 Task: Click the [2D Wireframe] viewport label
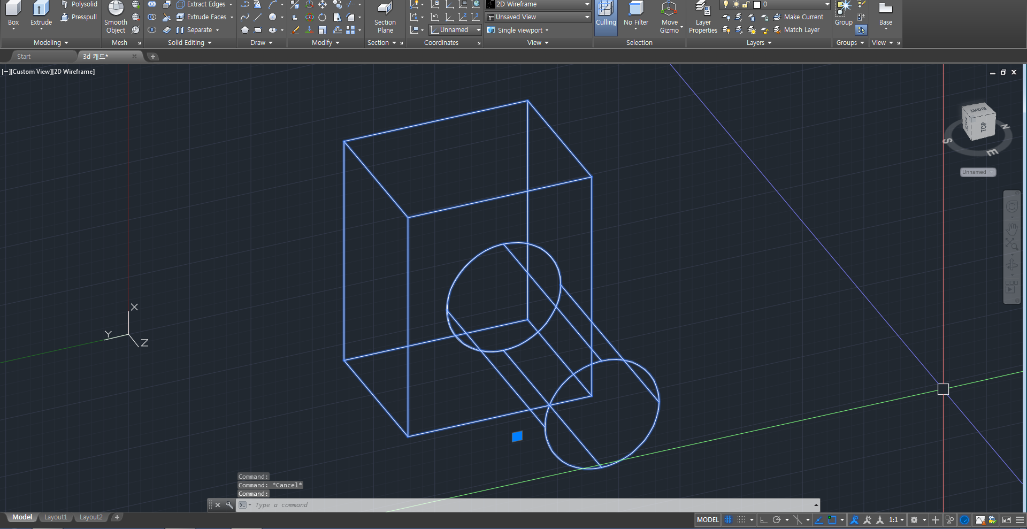point(73,72)
